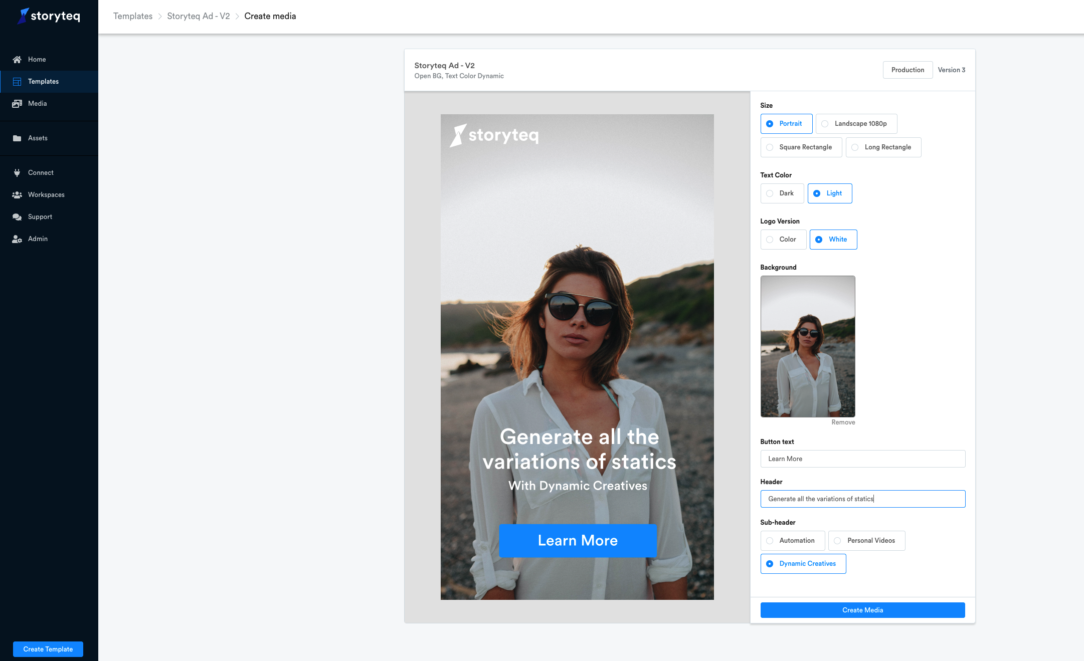Screen dimensions: 1084x661
Task: Navigate to Templates breadcrumb
Action: (132, 16)
